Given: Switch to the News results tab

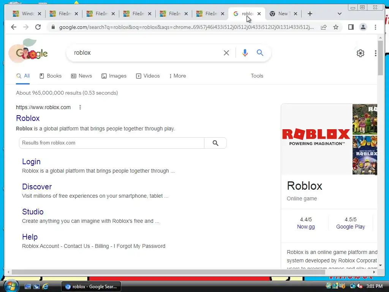Looking at the screenshot, I should click(81, 76).
